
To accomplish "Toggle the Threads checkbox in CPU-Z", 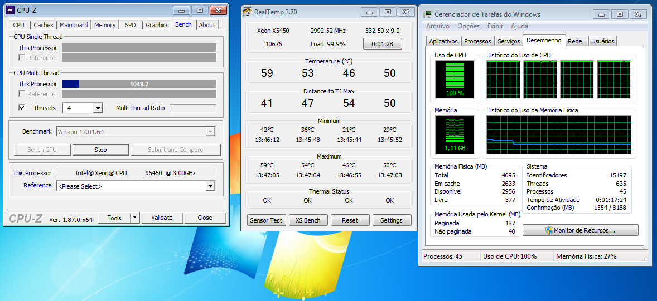I will click(22, 108).
